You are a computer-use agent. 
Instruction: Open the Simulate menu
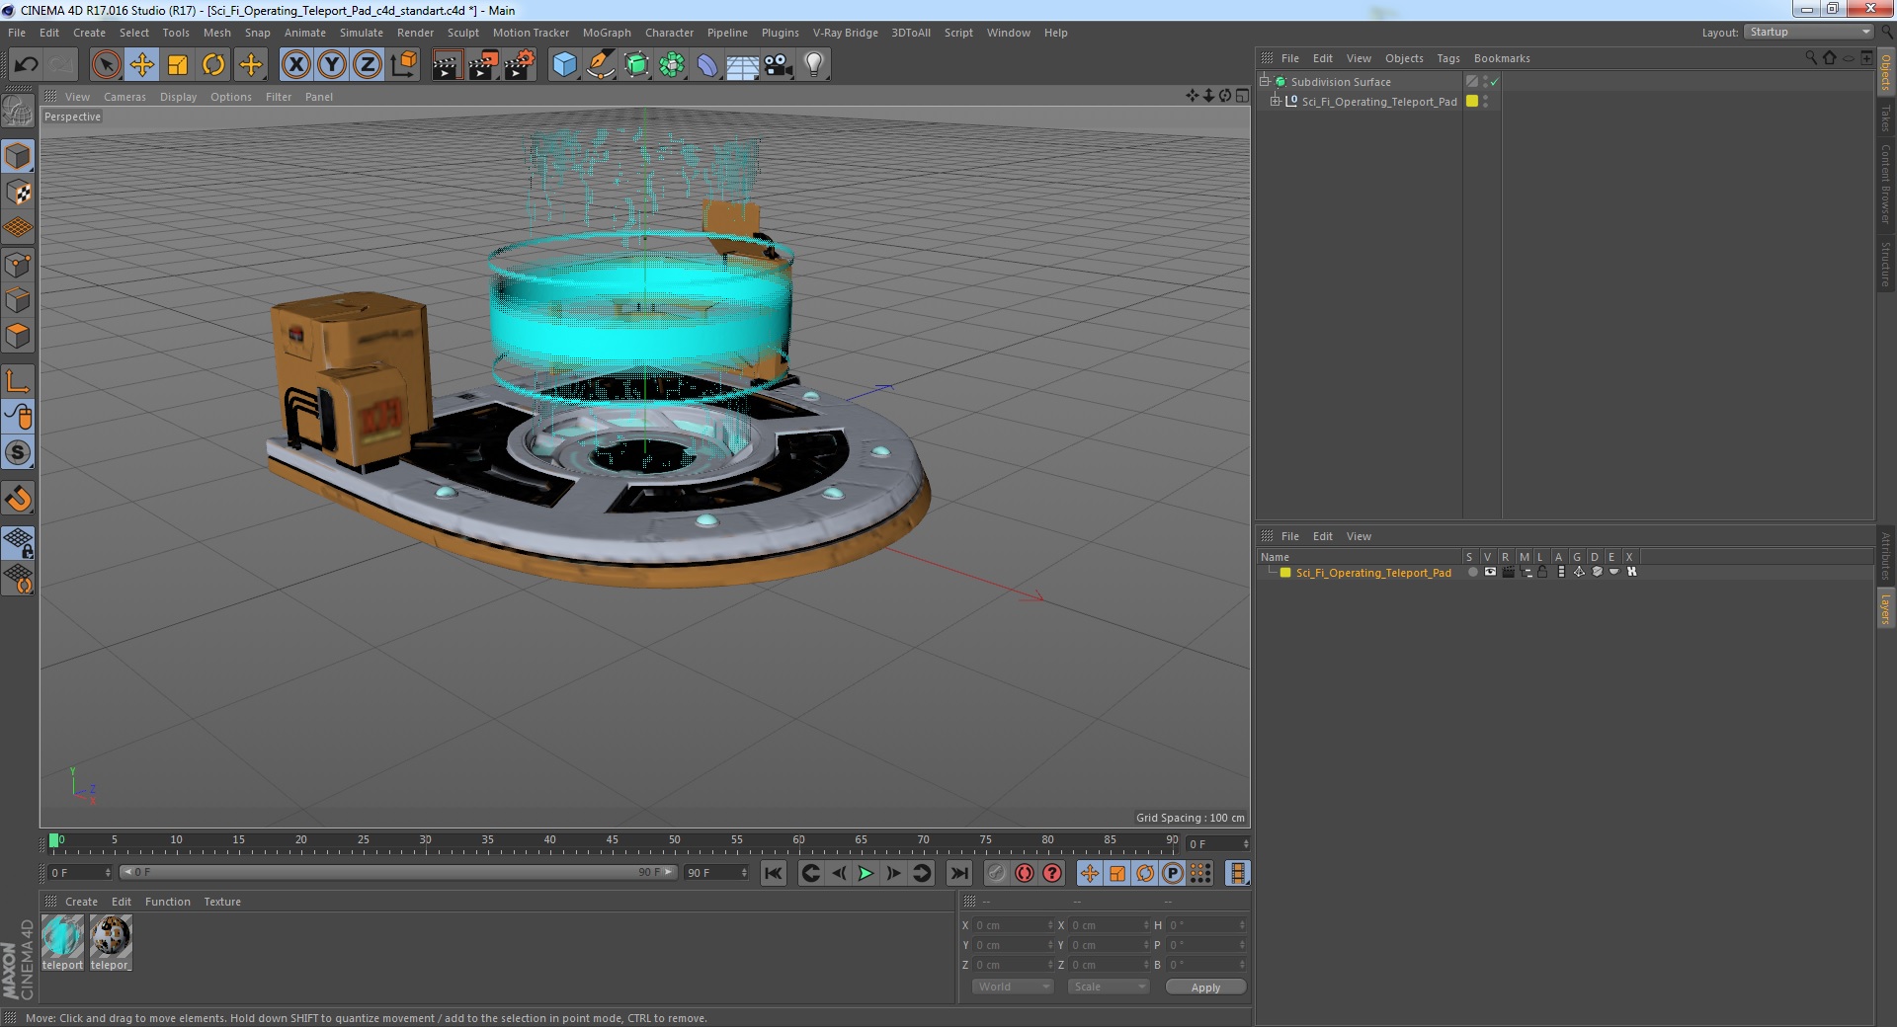click(x=362, y=33)
